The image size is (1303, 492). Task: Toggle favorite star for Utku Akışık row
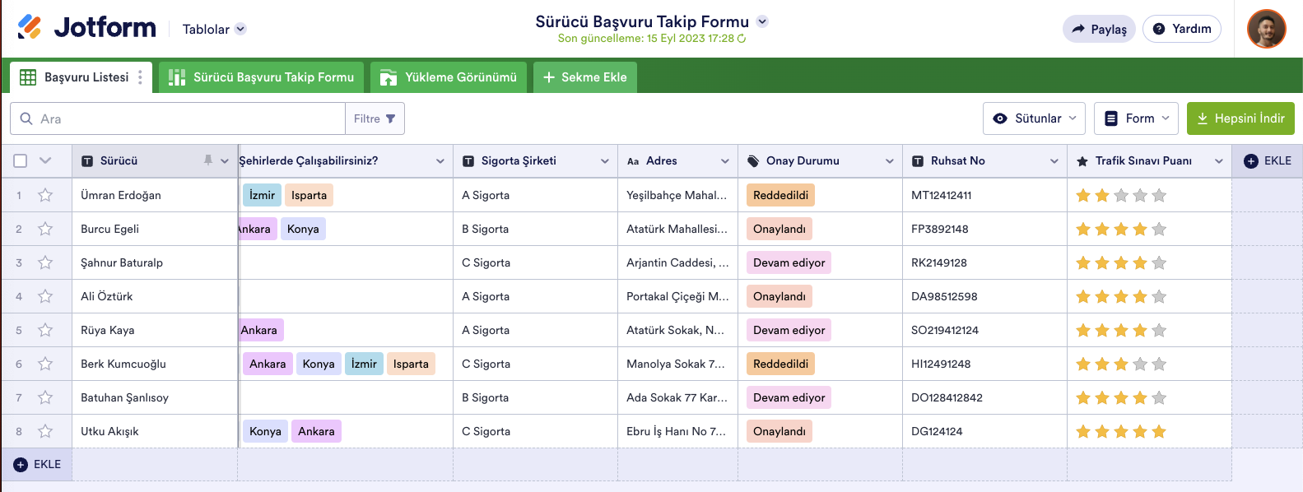(x=45, y=431)
